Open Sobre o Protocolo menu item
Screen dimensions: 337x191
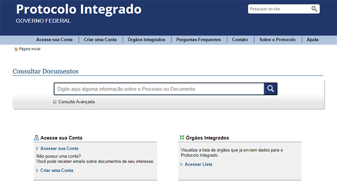point(277,40)
